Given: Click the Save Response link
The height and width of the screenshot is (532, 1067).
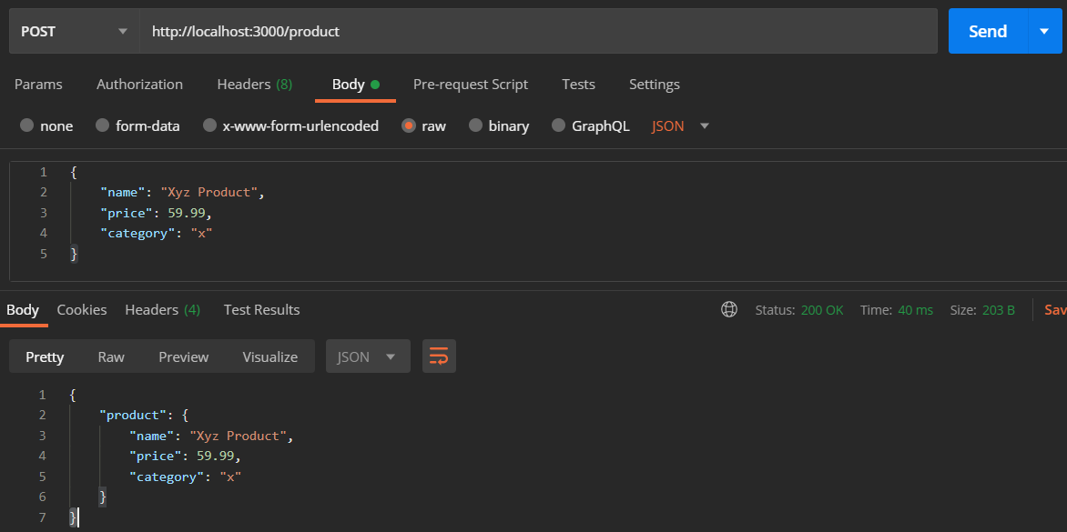Looking at the screenshot, I should click(1054, 309).
